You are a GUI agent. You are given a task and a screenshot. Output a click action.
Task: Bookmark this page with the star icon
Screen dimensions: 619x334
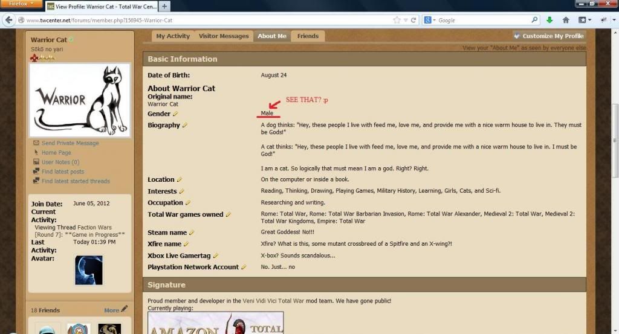click(x=397, y=20)
